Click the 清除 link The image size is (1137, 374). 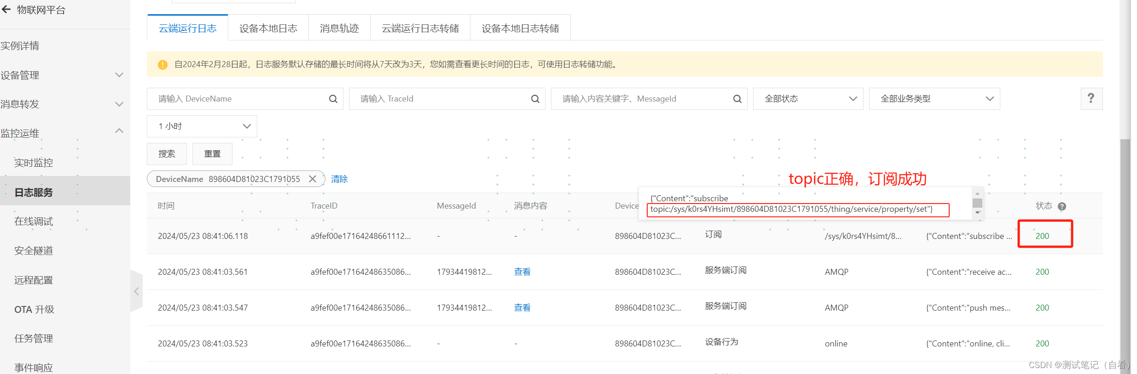click(x=339, y=179)
